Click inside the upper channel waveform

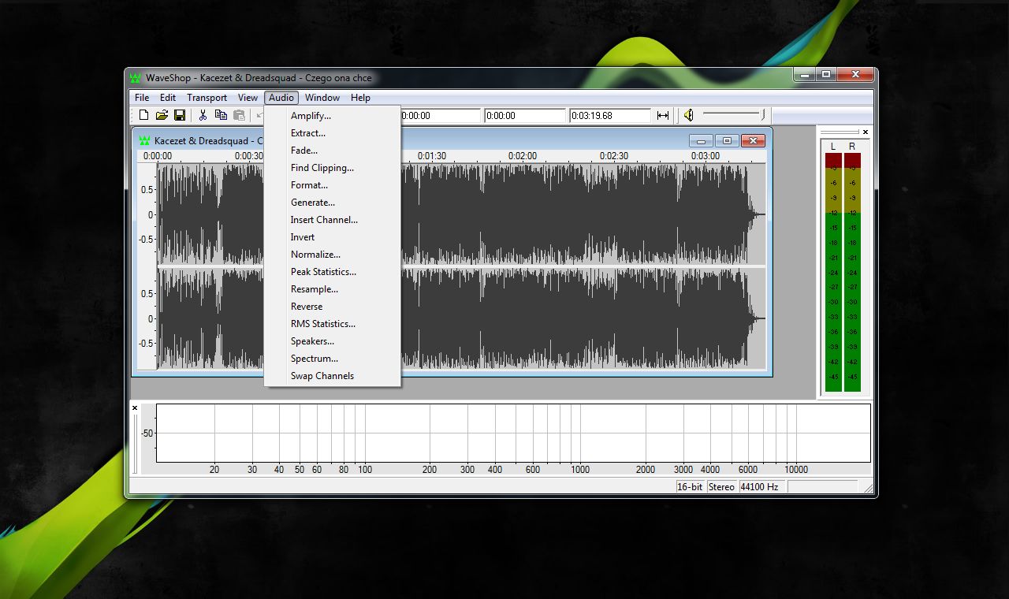461,214
